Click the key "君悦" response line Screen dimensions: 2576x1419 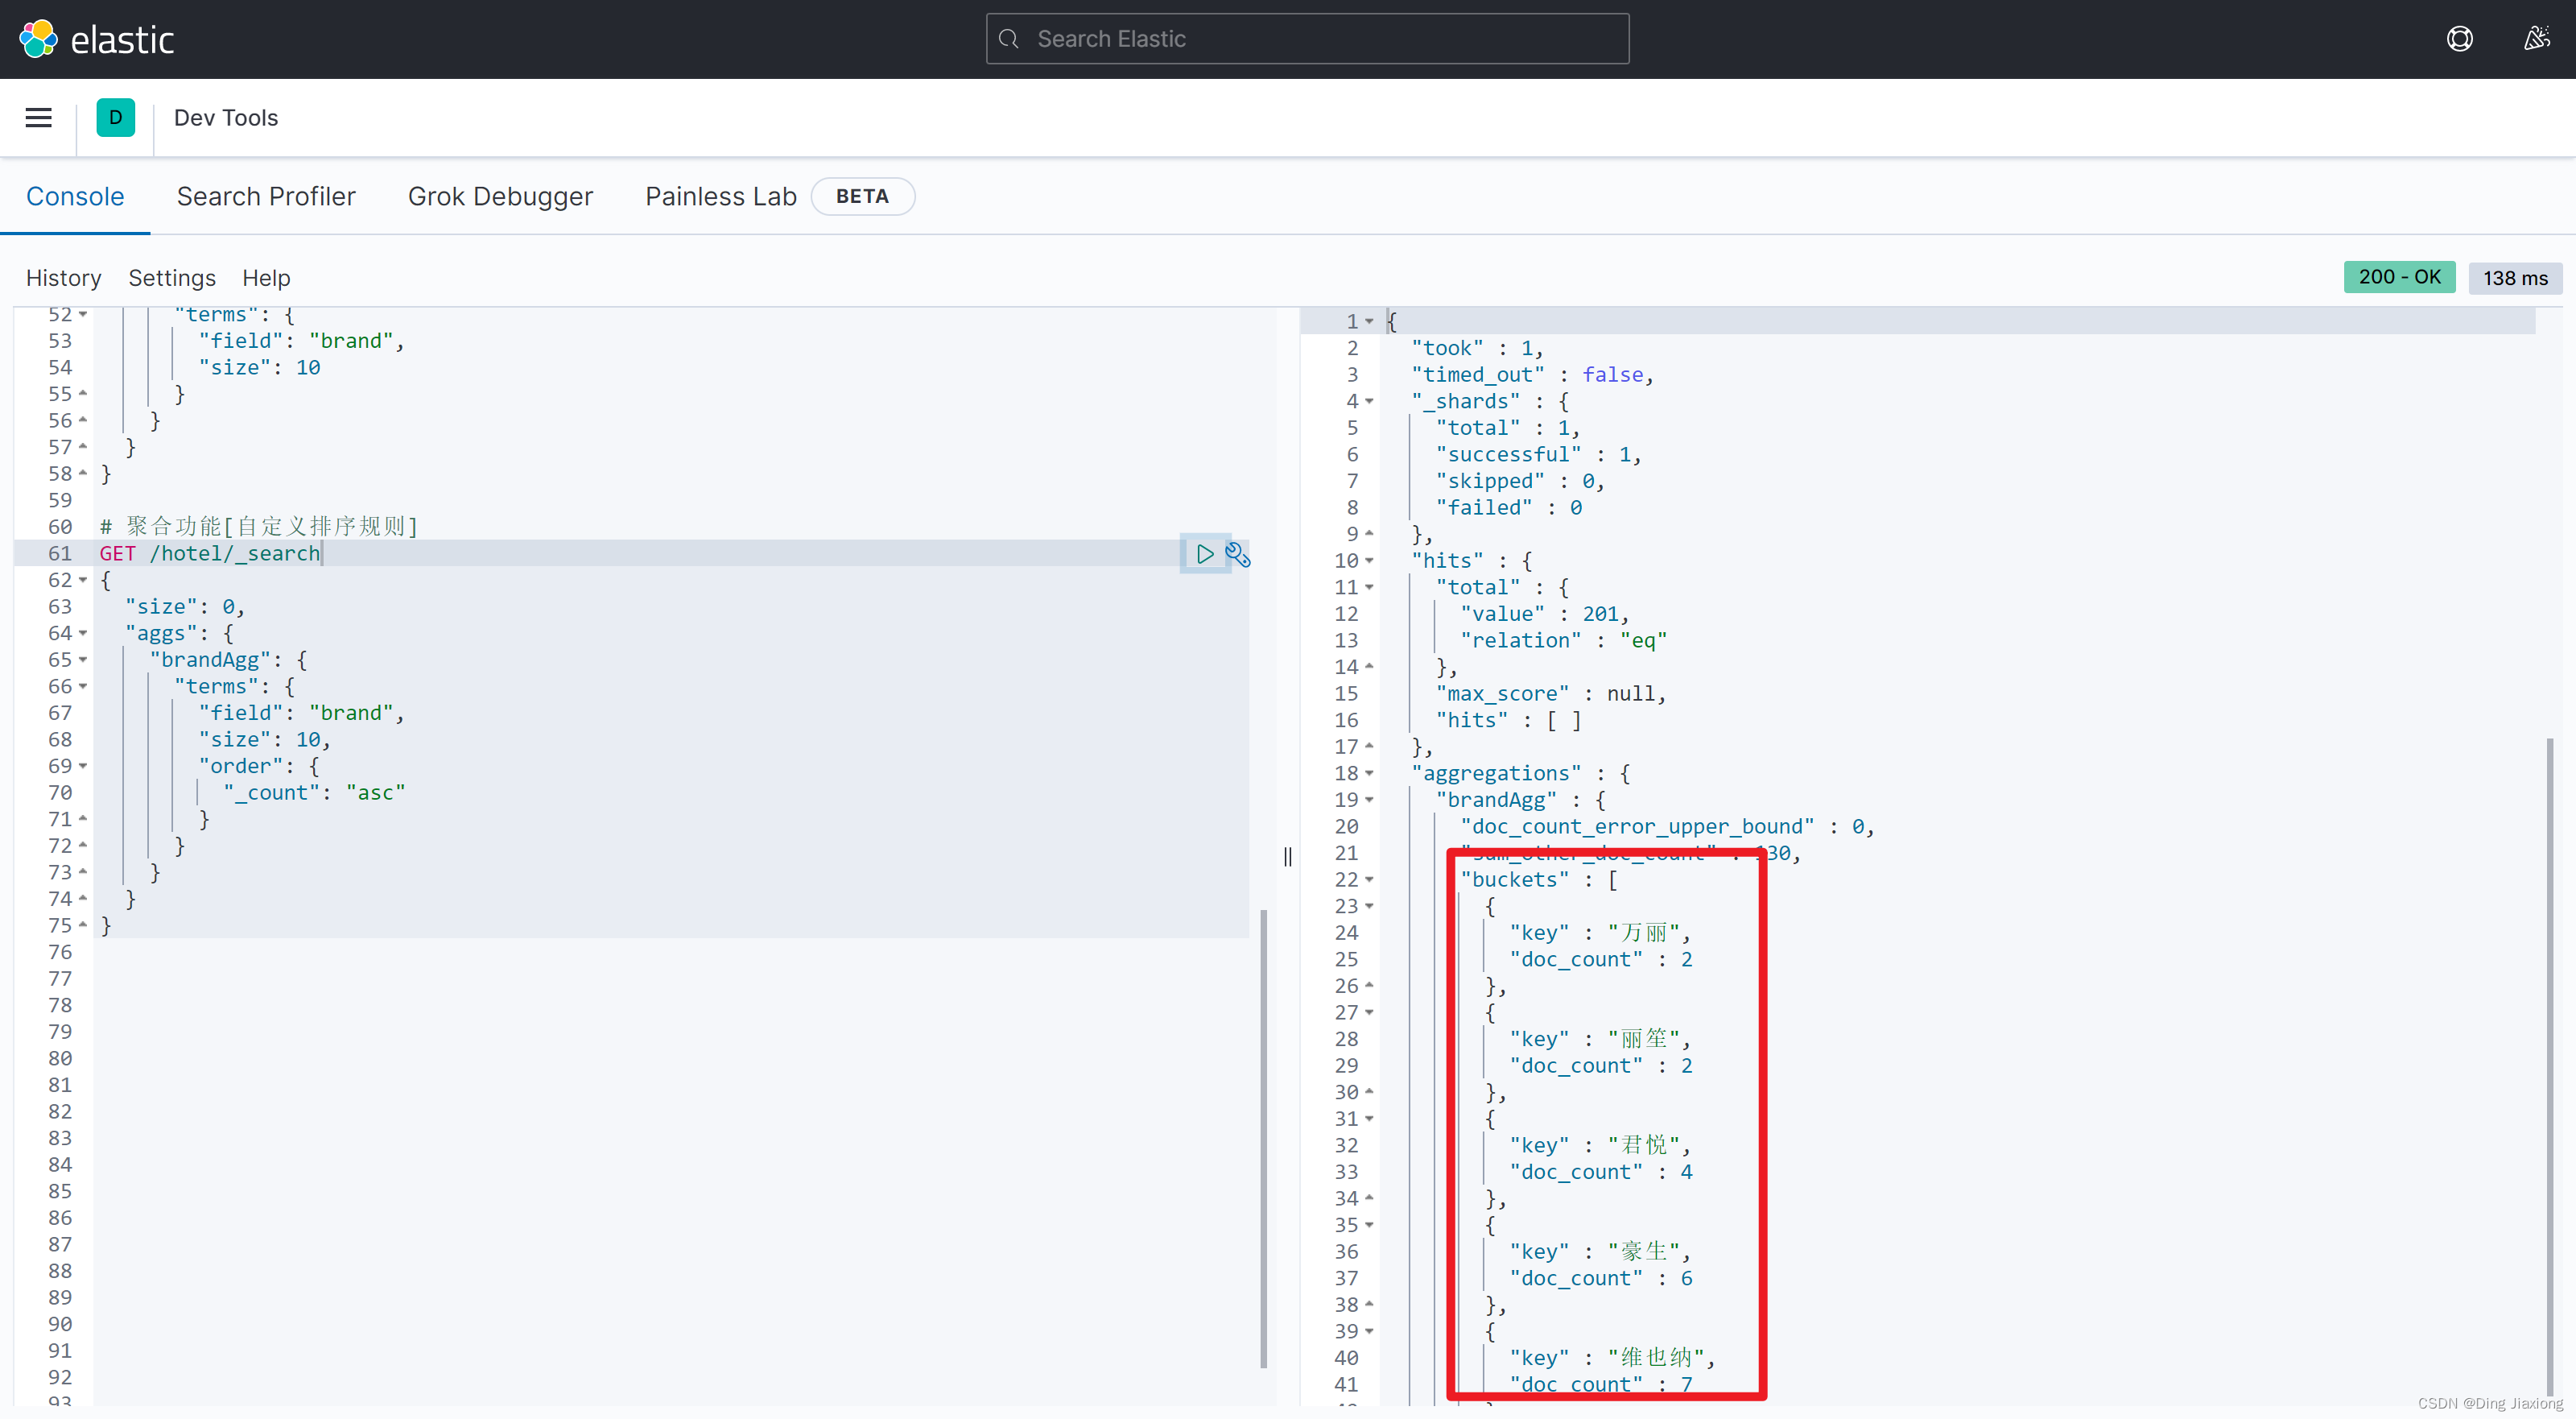(1600, 1146)
